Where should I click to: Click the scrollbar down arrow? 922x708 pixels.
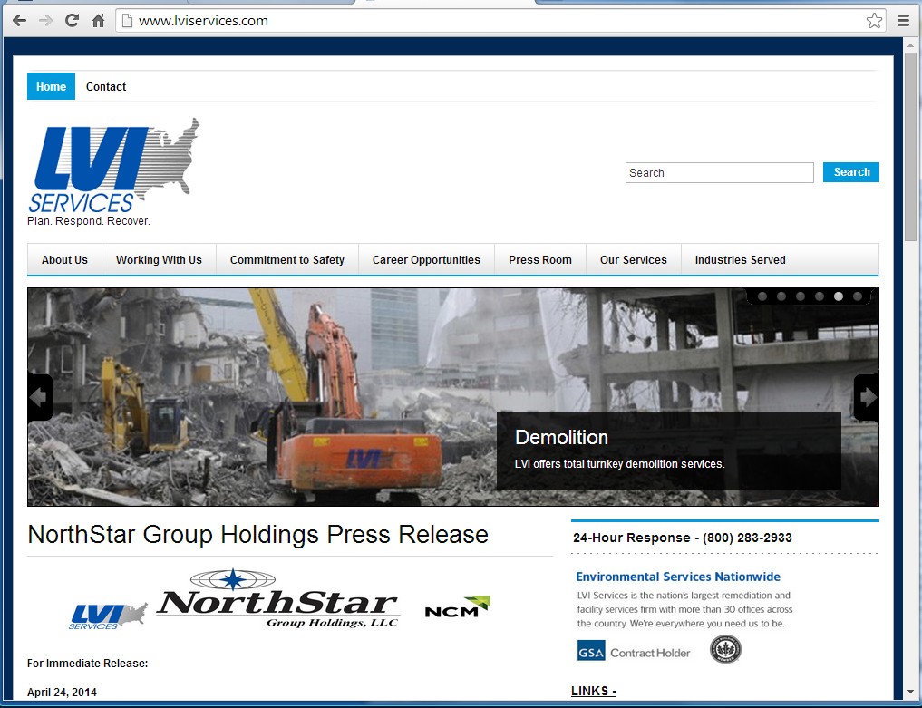[910, 692]
